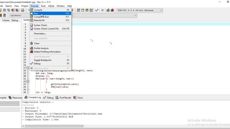
Task: Choose Rebuild All menu entry
Action: pyautogui.click(x=51, y=20)
